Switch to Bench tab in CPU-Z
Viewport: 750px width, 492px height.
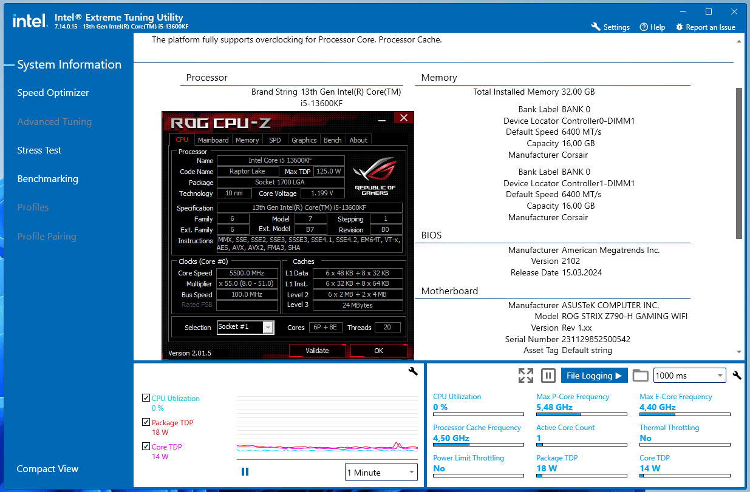(332, 140)
